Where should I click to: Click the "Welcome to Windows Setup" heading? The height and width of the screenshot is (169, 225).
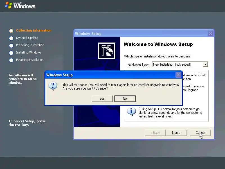tap(158, 44)
